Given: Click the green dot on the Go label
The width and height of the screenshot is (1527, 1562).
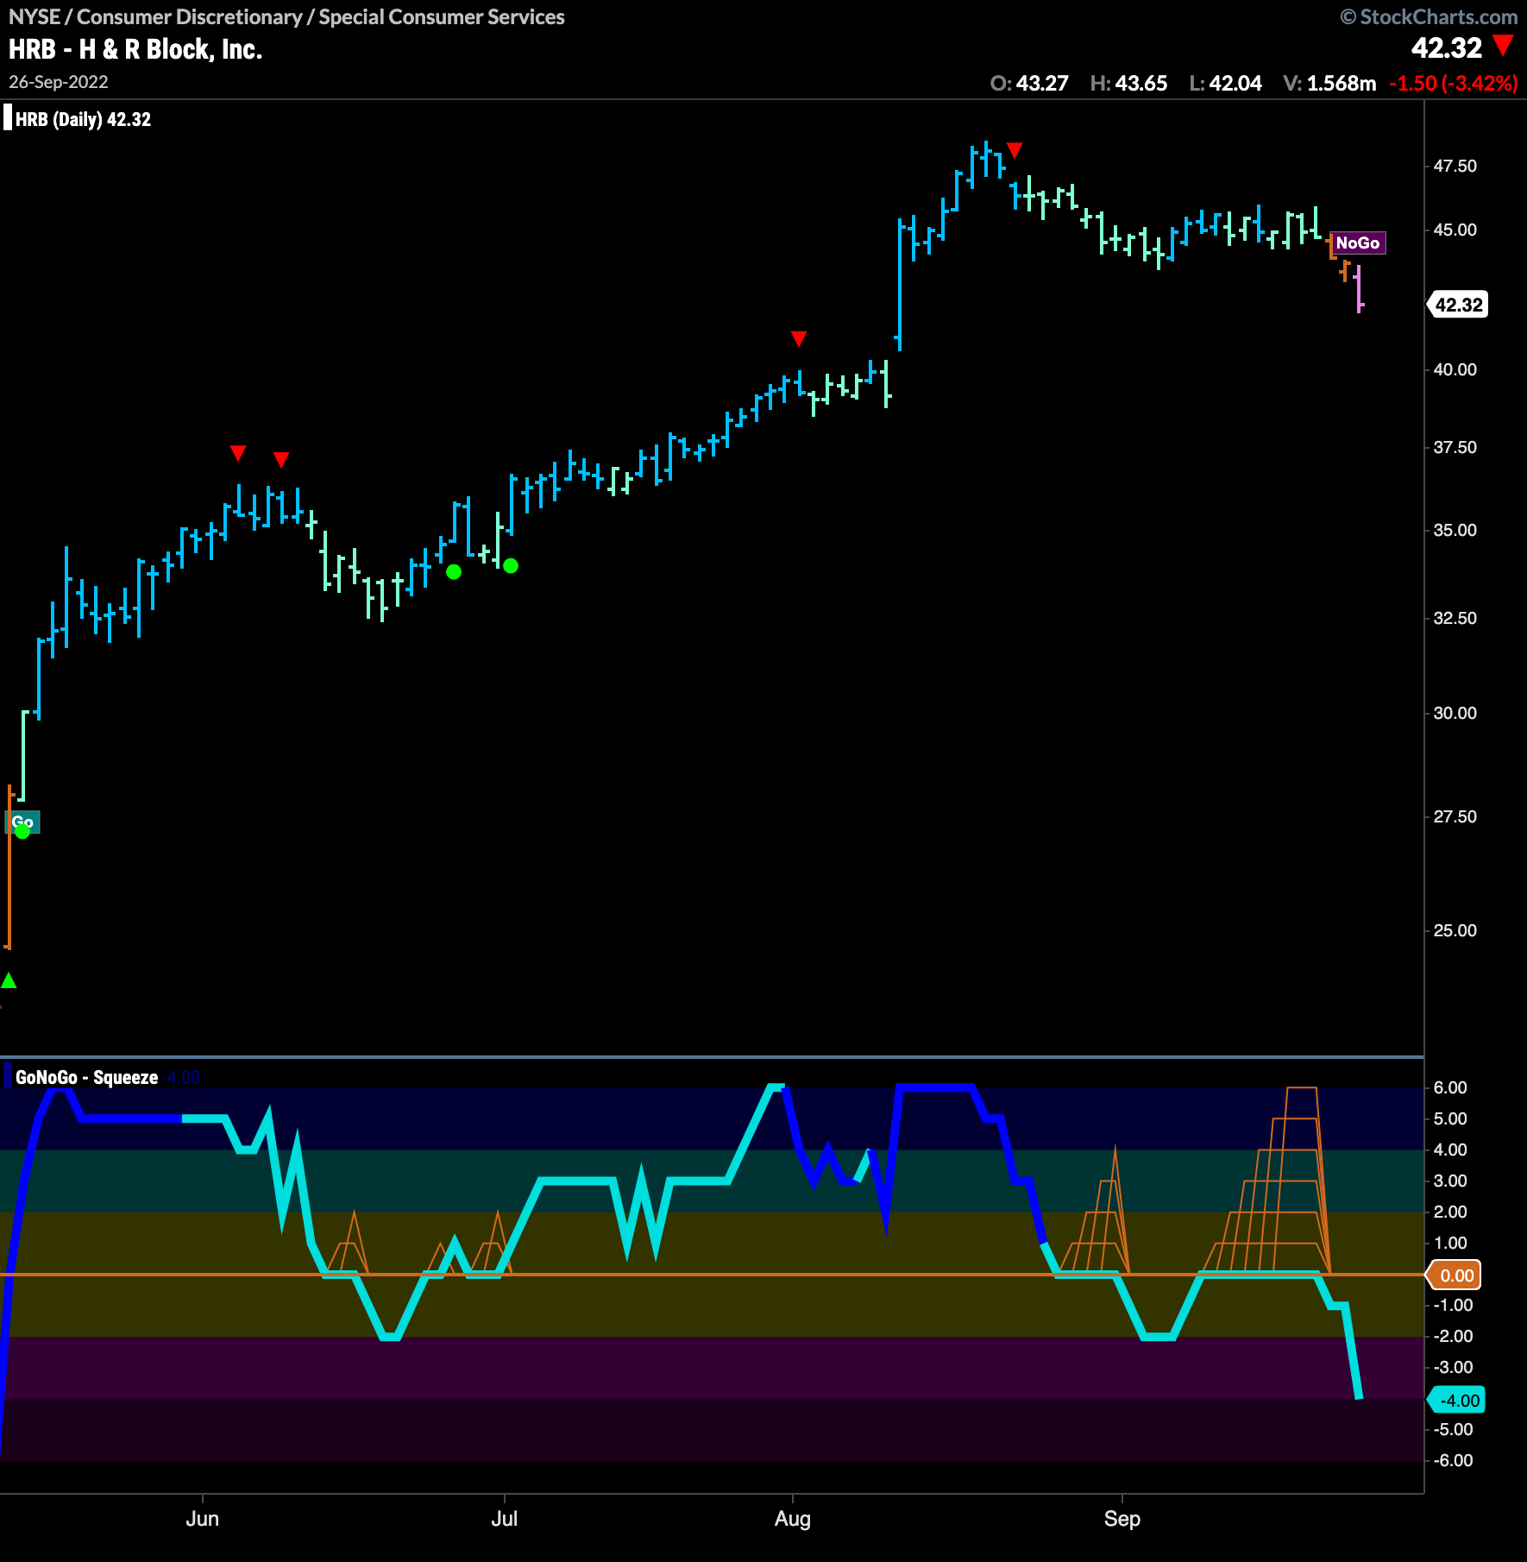Looking at the screenshot, I should [22, 831].
